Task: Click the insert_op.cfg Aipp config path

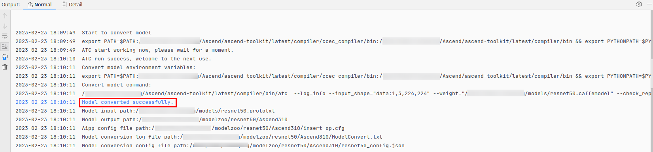Action: pyautogui.click(x=249, y=128)
